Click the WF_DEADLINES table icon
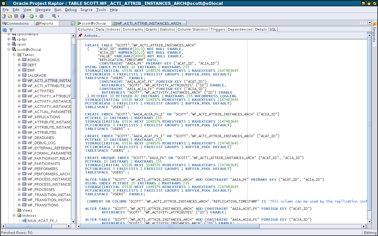This screenshot has width=378, height=236. click(24, 137)
